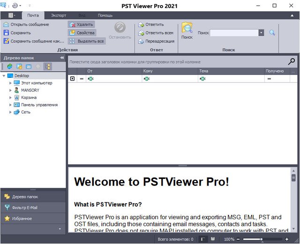The width and height of the screenshot is (300, 244).
Task: Click inside the Поиск search input field
Action: [x=233, y=33]
